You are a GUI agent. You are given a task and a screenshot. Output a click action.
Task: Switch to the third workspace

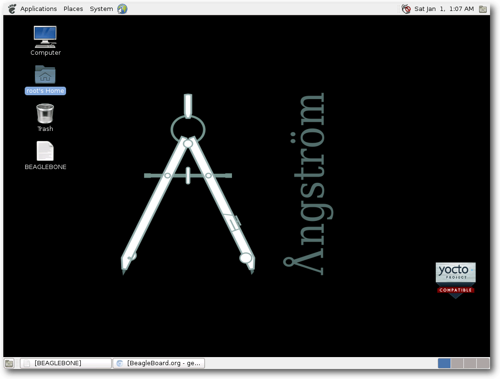tap(470, 363)
